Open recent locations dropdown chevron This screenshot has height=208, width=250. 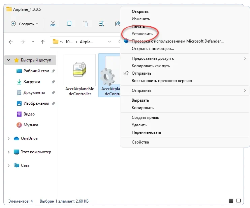33,42
